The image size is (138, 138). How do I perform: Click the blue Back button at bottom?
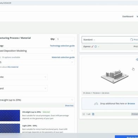click(126, 137)
